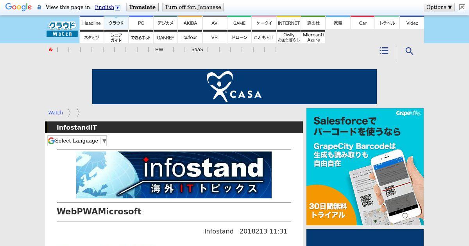Open the AKIBA tab
The height and width of the screenshot is (246, 469).
coord(190,23)
